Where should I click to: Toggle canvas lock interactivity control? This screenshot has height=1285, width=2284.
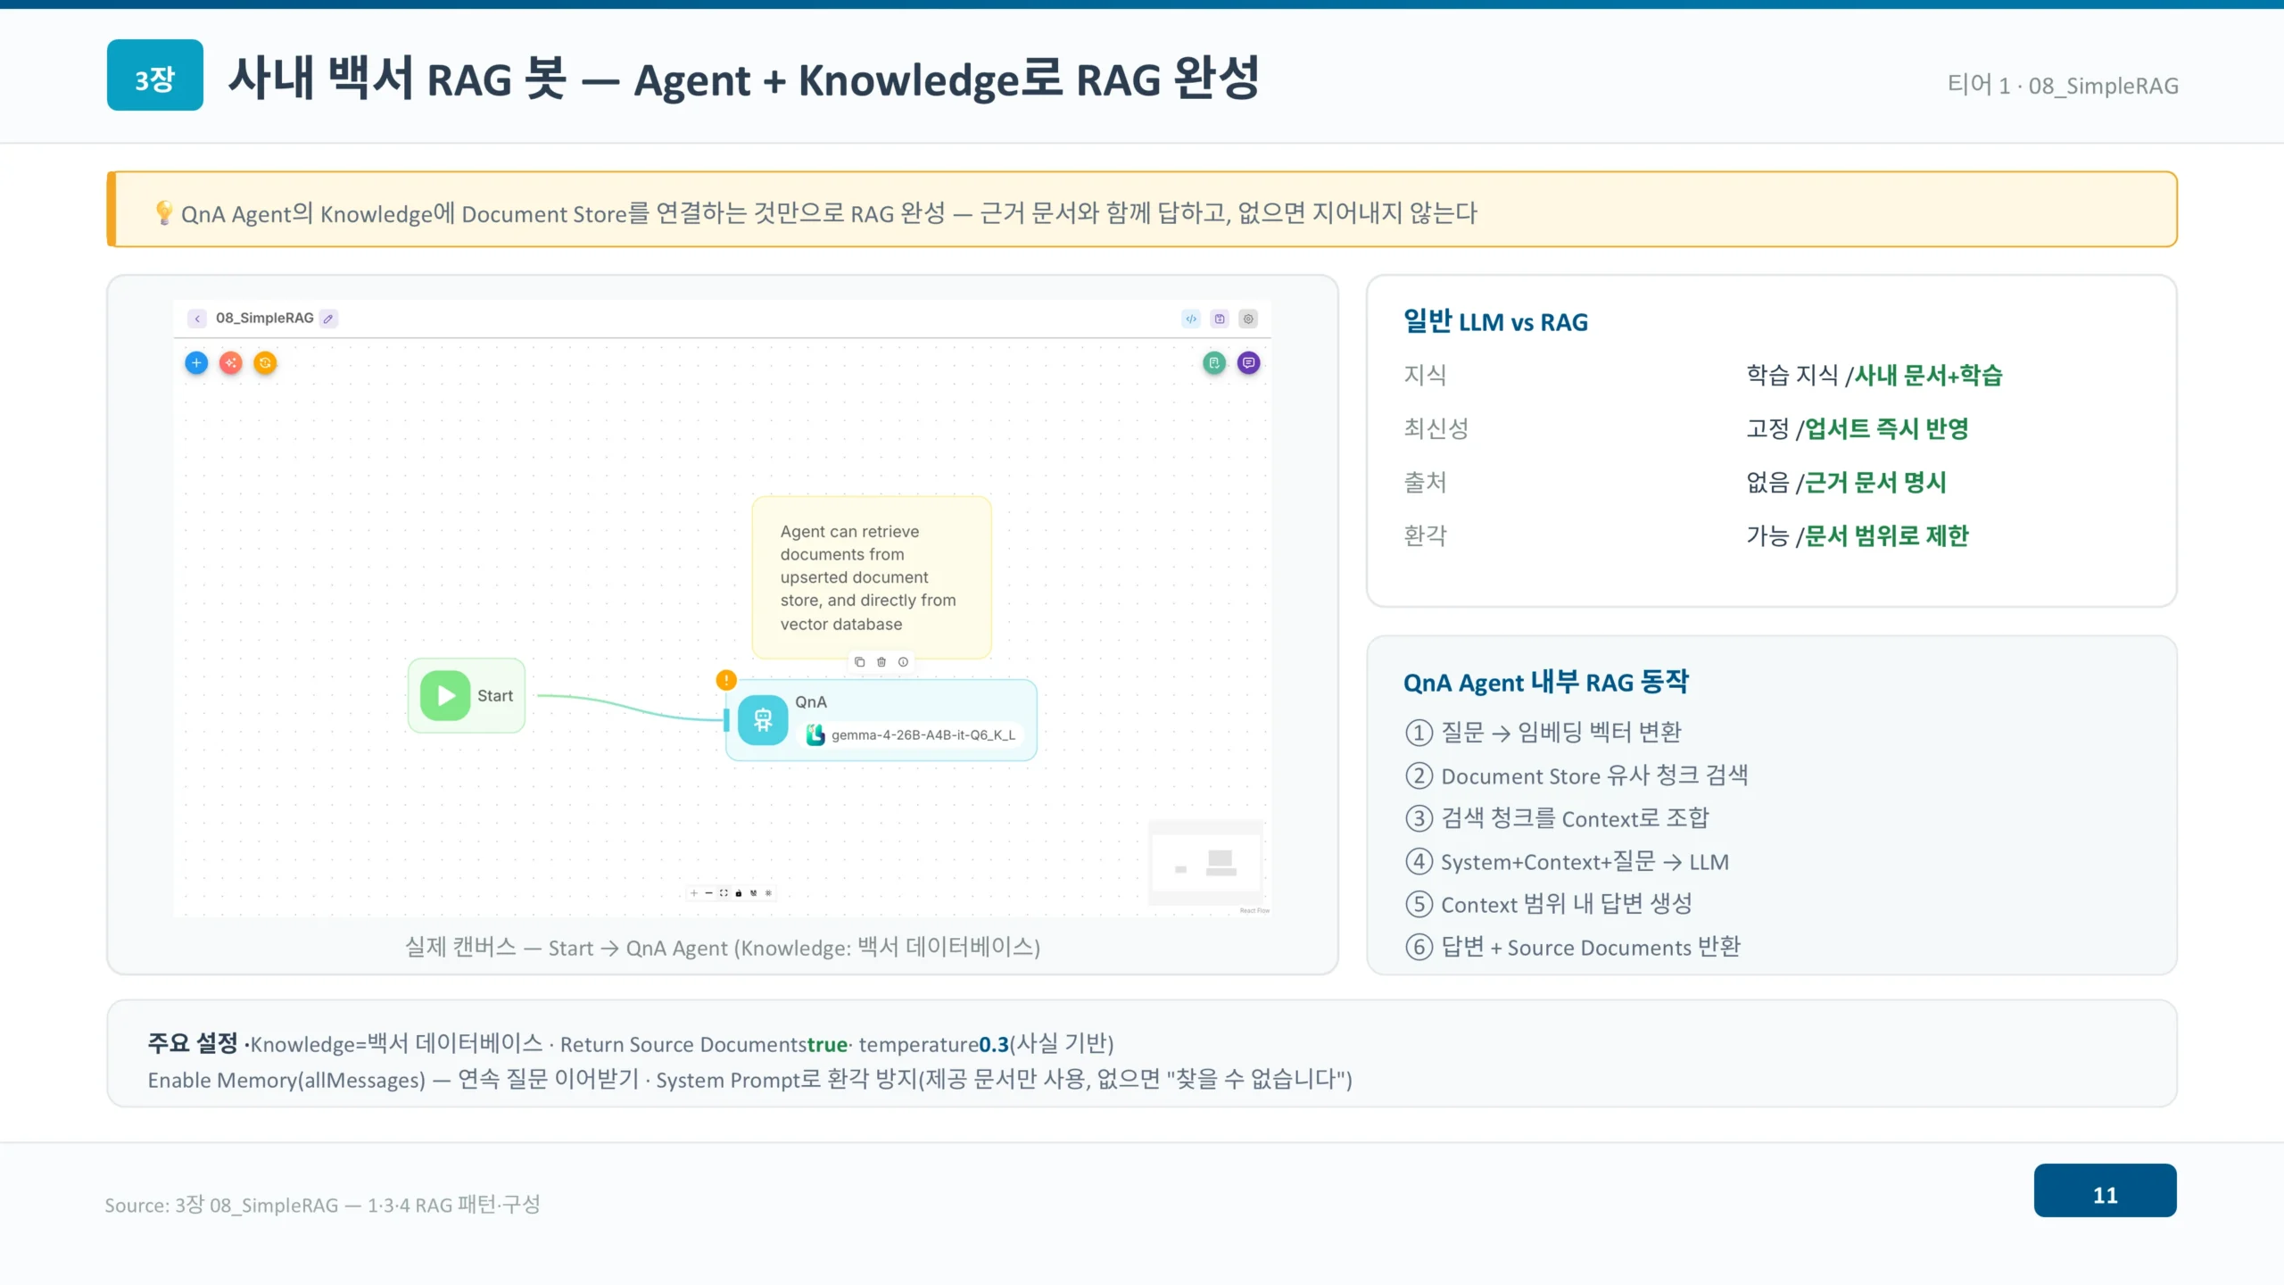click(739, 892)
